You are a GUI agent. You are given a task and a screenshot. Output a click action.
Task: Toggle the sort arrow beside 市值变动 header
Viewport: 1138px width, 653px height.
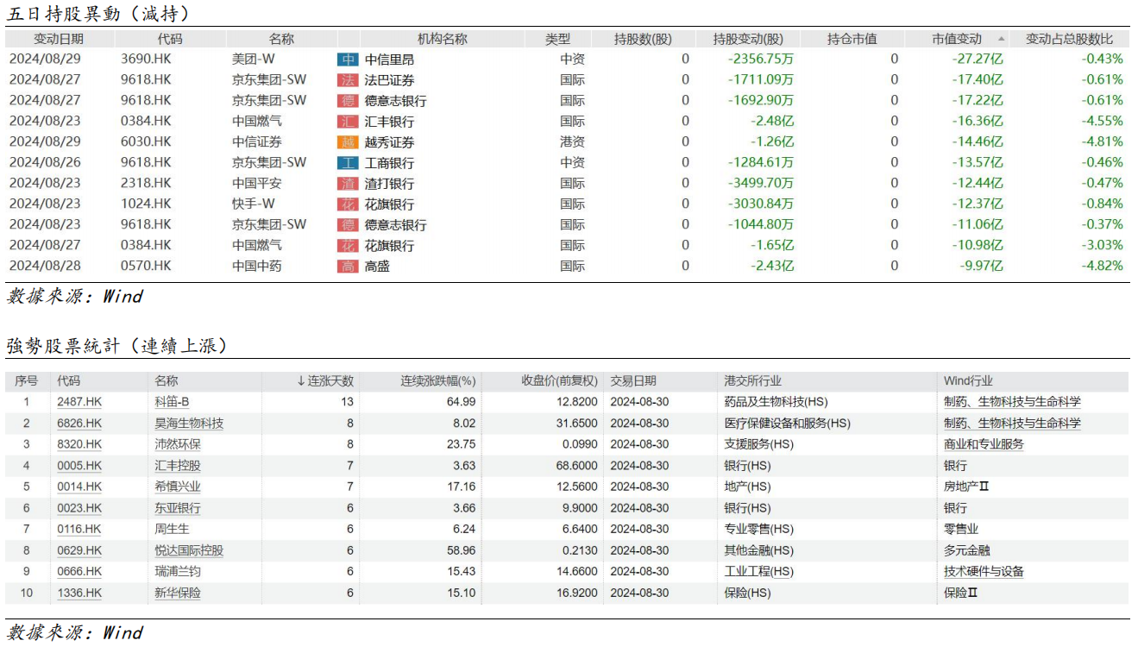point(1001,40)
